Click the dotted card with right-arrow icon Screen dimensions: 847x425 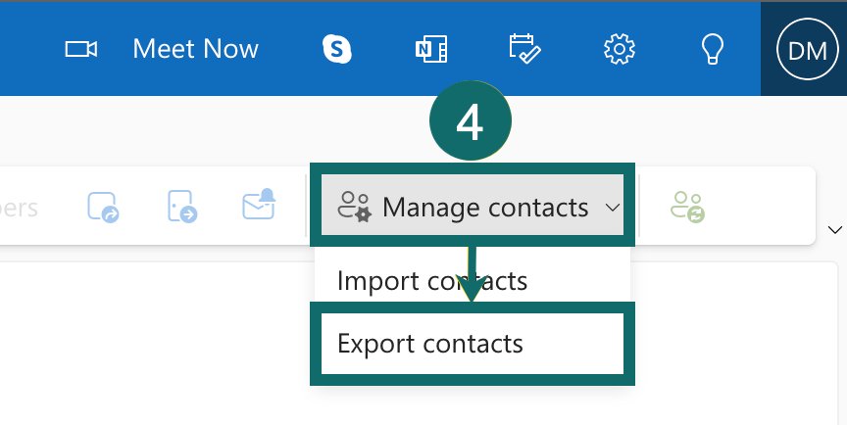[181, 207]
